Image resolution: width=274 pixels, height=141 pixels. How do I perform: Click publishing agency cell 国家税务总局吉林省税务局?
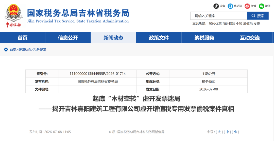pos(97,82)
